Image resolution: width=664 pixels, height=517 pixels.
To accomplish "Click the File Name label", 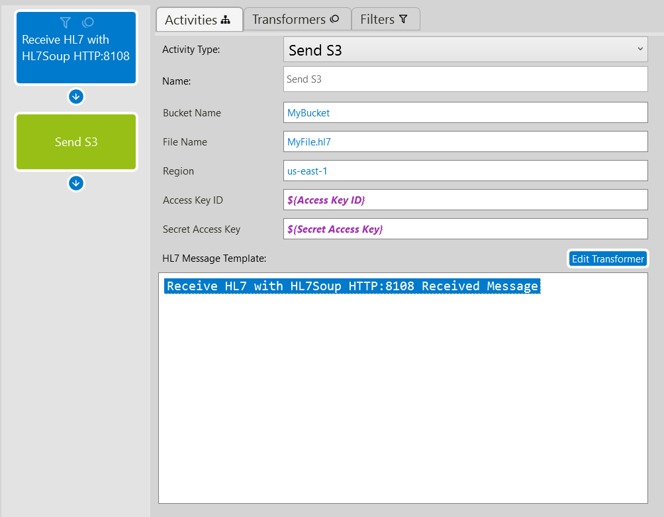I will [185, 142].
